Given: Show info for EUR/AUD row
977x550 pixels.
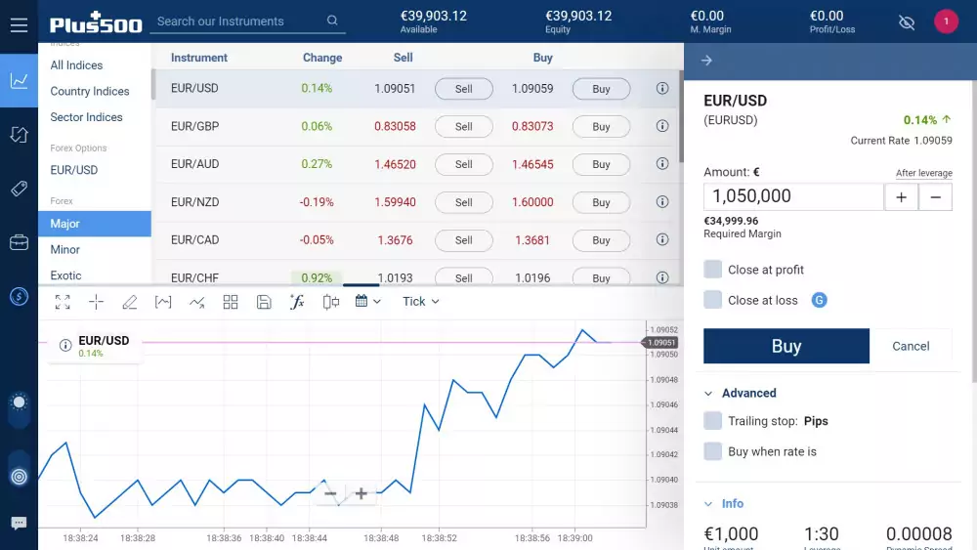Looking at the screenshot, I should tap(662, 164).
